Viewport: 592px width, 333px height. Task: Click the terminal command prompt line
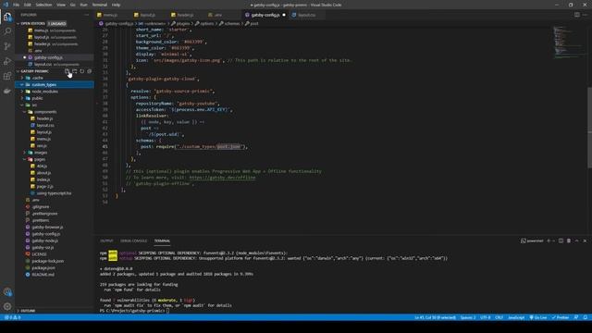pyautogui.click(x=135, y=311)
